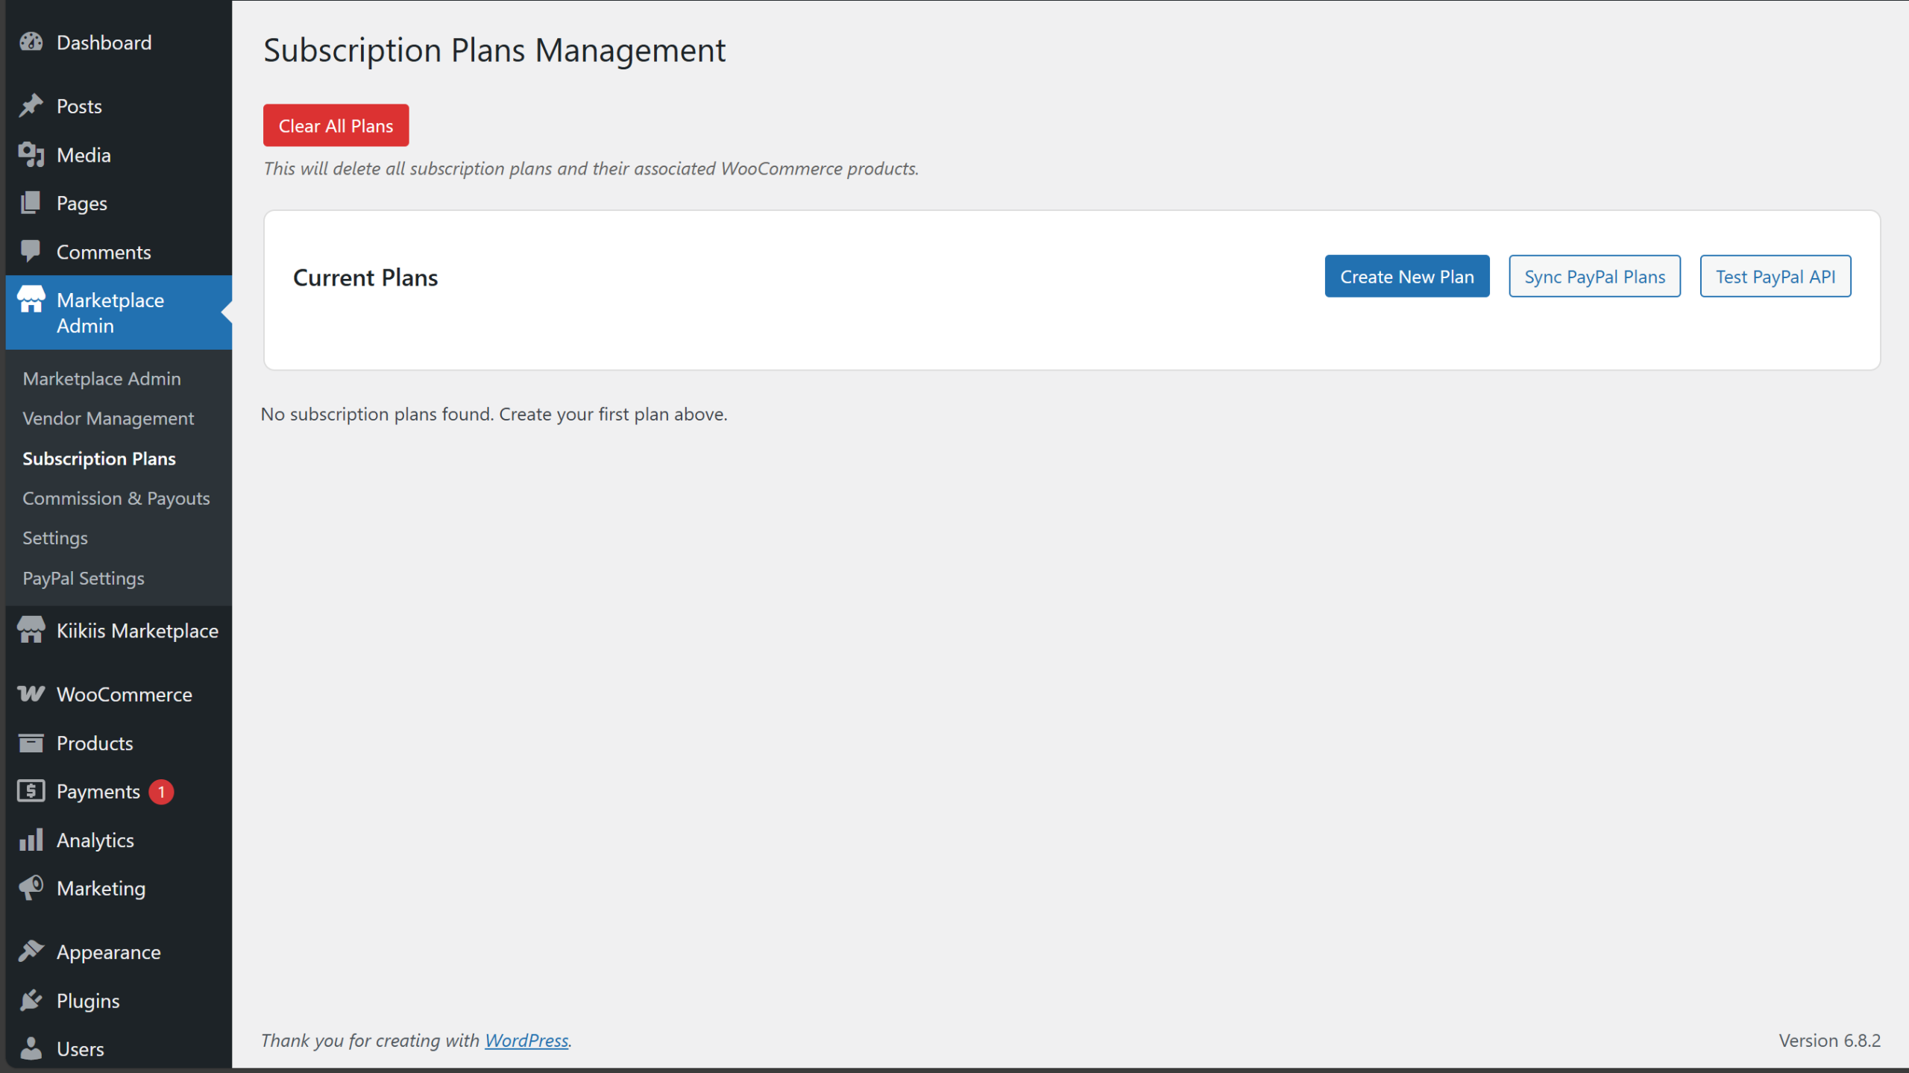This screenshot has height=1073, width=1909.
Task: Click the Media library icon
Action: tap(31, 154)
